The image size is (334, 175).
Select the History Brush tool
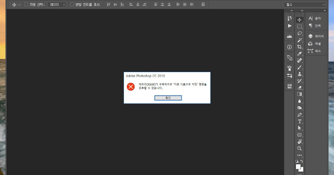[299, 81]
